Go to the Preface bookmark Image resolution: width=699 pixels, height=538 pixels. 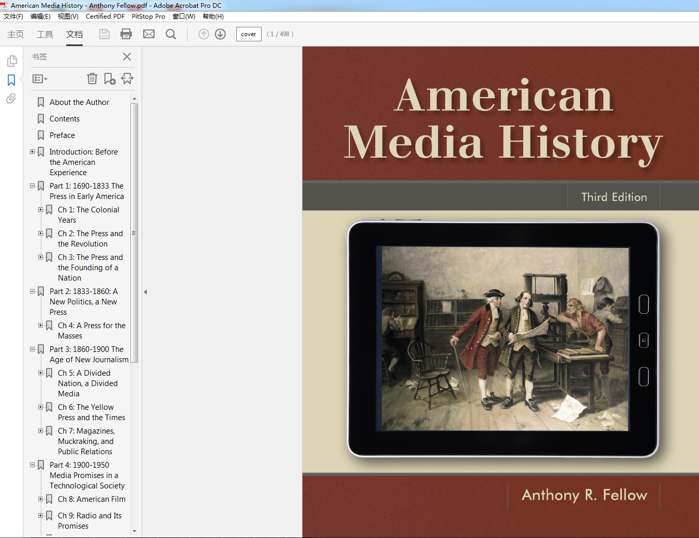coord(62,135)
